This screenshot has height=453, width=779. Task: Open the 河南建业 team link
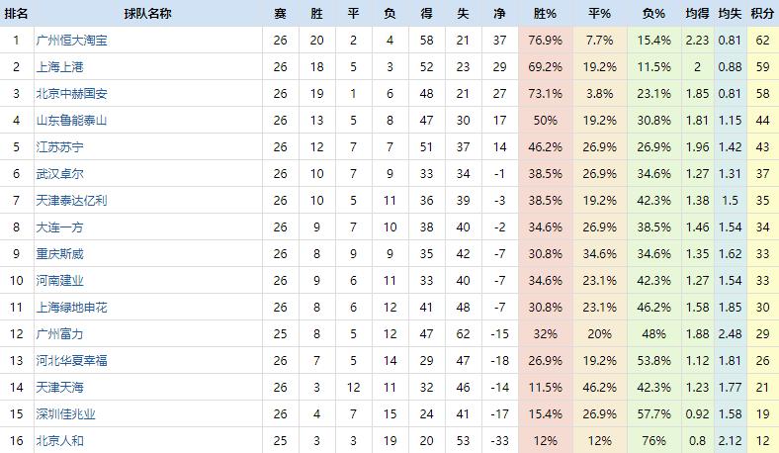[x=59, y=281]
